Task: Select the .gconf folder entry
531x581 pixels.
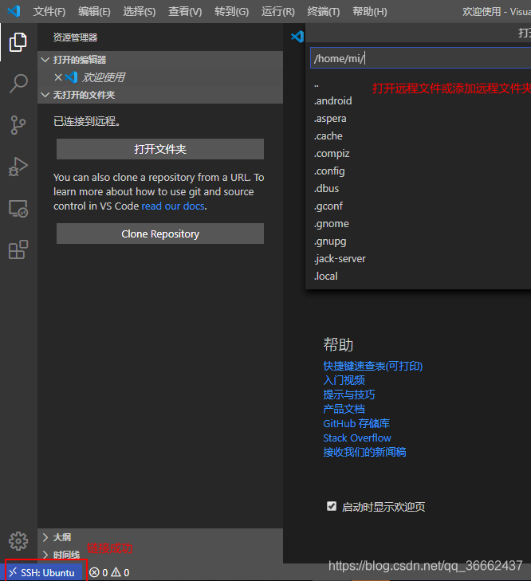Action: (x=419, y=206)
